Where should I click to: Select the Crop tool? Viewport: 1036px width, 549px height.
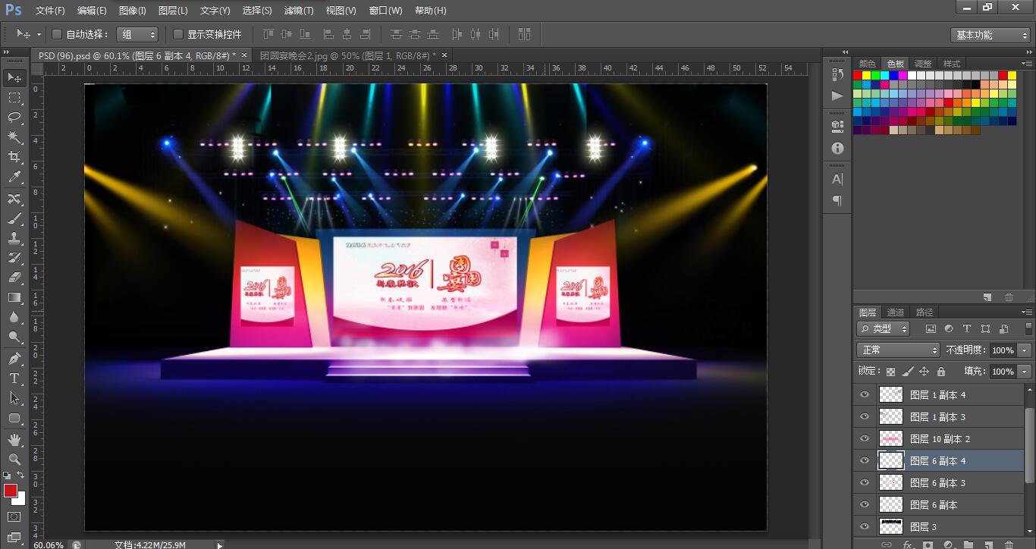14,157
